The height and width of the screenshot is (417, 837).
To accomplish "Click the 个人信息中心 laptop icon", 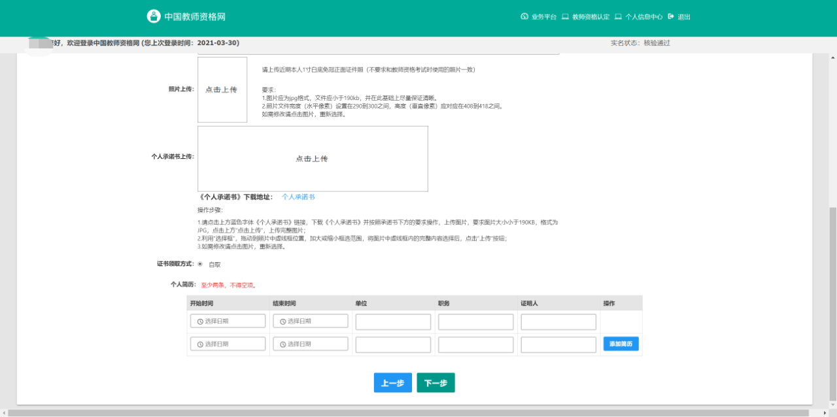I will (x=618, y=17).
